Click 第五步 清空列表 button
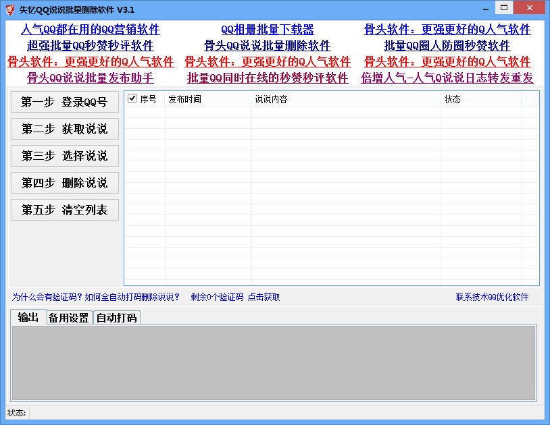The height and width of the screenshot is (425, 550). (64, 210)
